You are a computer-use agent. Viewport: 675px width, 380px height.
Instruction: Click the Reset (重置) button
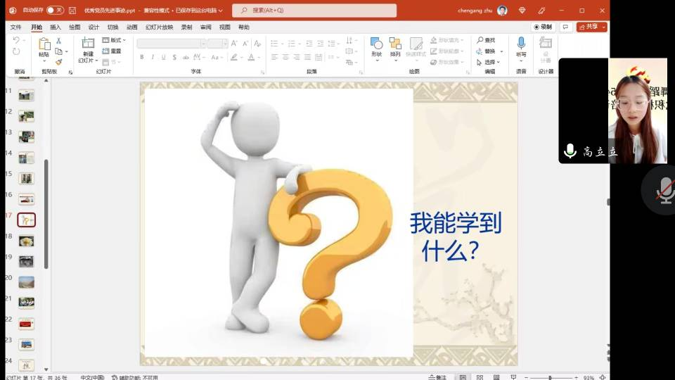112,51
